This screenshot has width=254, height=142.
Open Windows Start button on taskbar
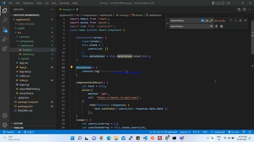[72, 138]
